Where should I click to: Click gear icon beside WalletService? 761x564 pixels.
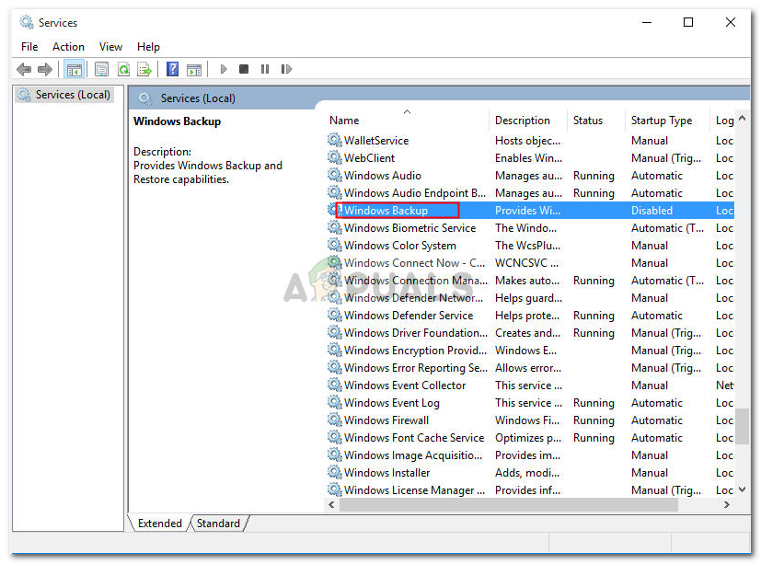(334, 140)
